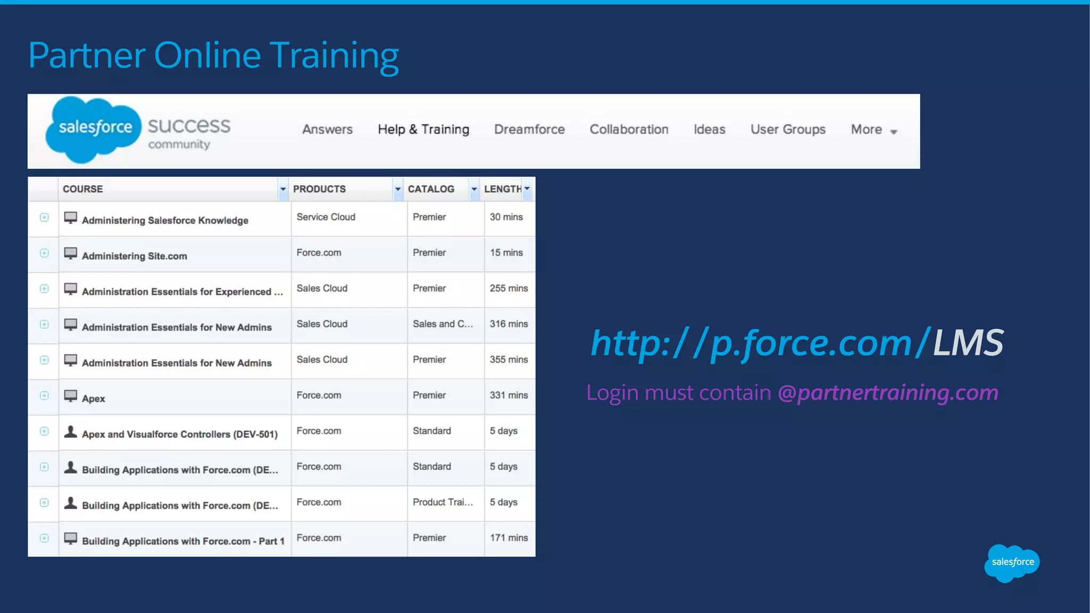
Task: Open the PRODUCTS column filter dropdown
Action: click(398, 189)
